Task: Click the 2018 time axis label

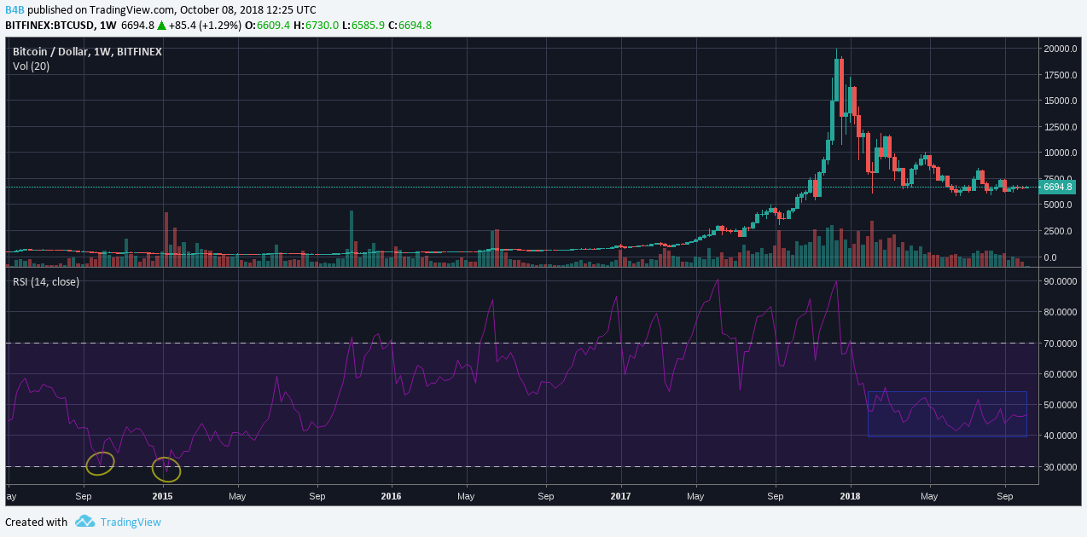Action: pos(850,495)
